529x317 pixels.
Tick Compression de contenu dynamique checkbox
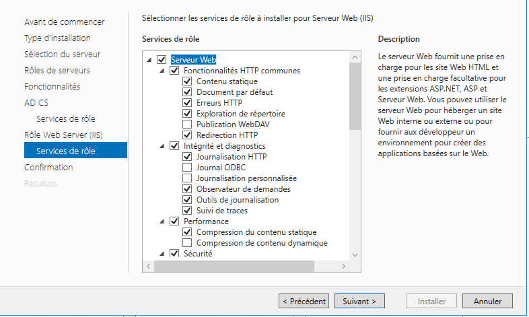(x=187, y=243)
